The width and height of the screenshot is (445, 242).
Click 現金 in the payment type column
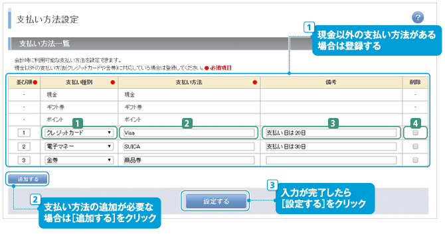coord(52,95)
